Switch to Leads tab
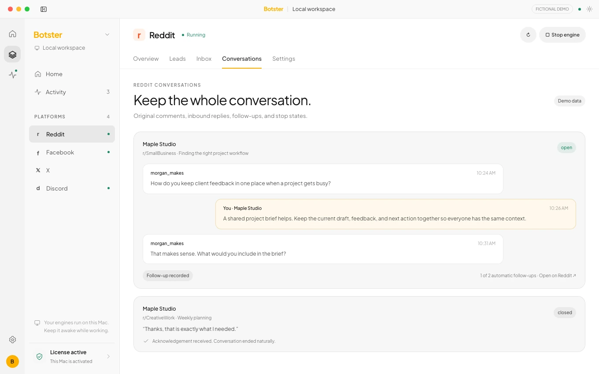This screenshot has width=599, height=374. [x=177, y=59]
